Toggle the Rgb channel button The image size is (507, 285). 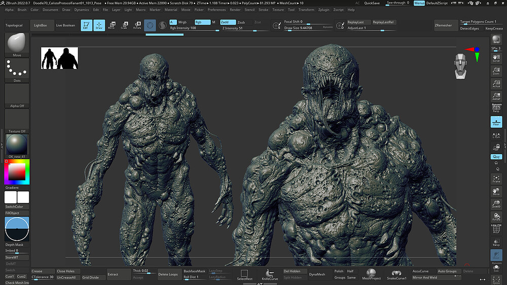202,22
